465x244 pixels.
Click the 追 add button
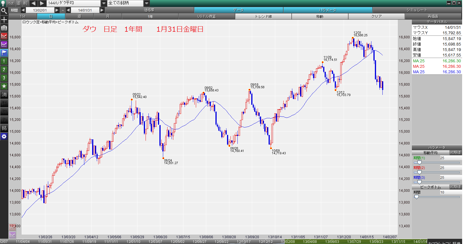click(18, 3)
